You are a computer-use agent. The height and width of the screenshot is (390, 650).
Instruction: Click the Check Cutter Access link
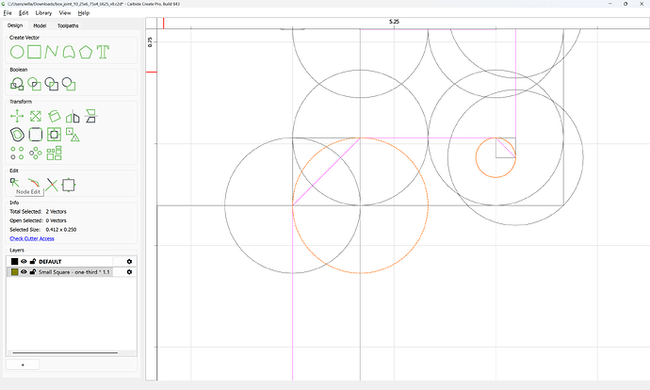pyautogui.click(x=32, y=238)
